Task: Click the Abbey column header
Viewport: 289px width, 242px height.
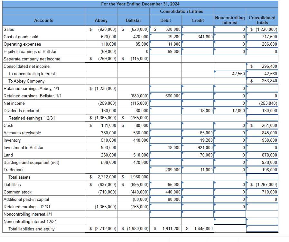Action: pyautogui.click(x=101, y=20)
